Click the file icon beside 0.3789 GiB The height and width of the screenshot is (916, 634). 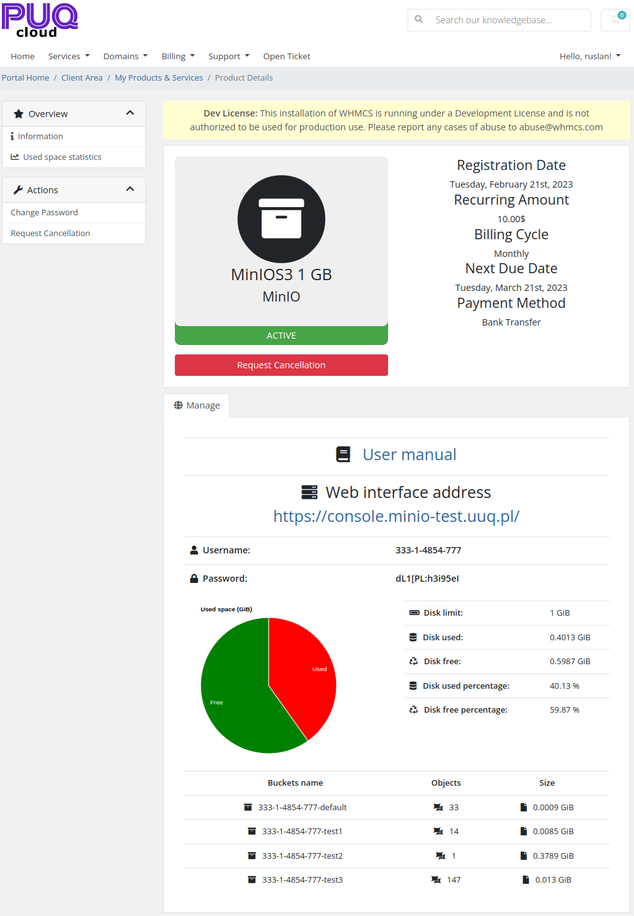click(x=523, y=856)
